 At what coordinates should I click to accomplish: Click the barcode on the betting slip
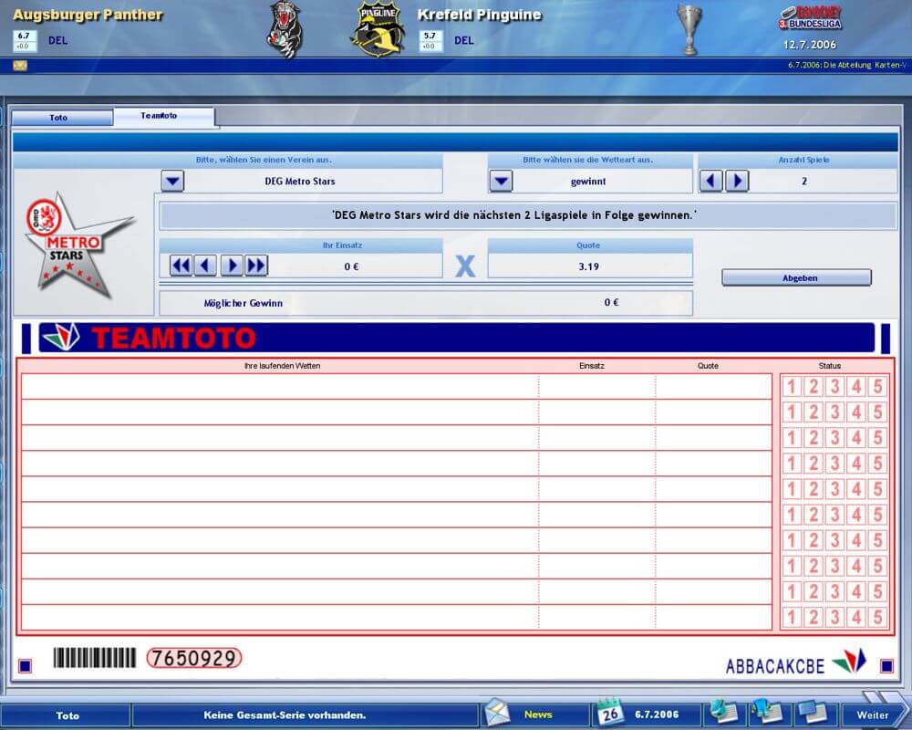coord(94,658)
